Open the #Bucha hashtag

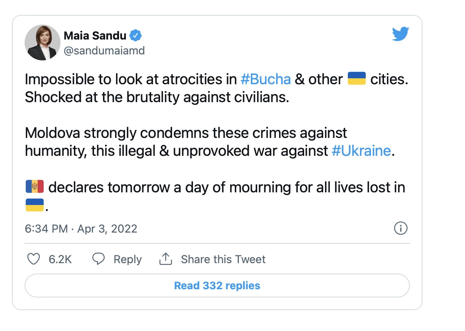(266, 79)
